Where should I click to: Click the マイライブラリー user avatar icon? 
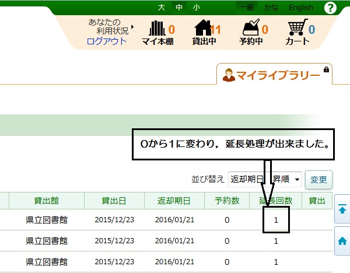[x=229, y=75]
